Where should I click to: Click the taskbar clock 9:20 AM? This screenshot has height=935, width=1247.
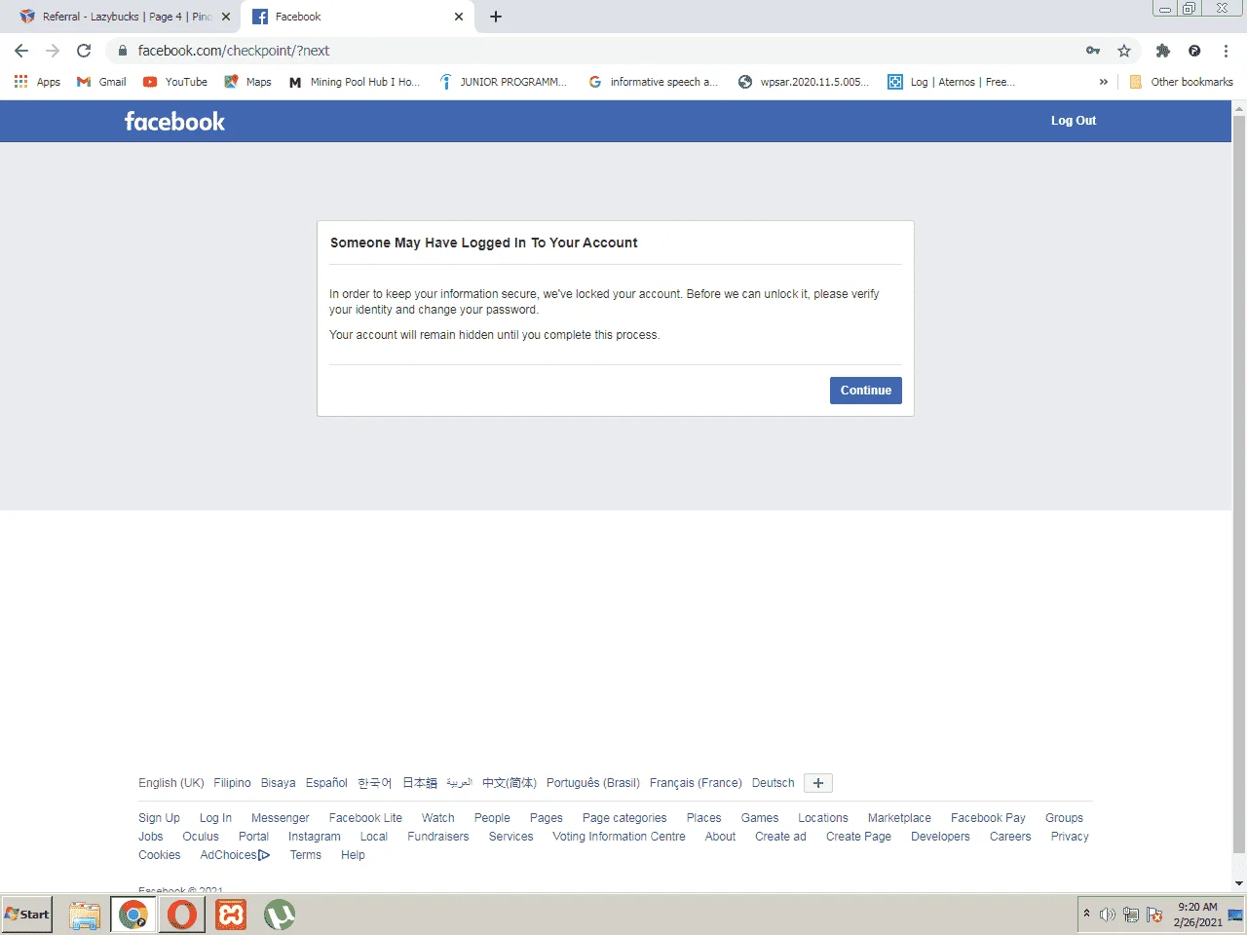(1197, 915)
